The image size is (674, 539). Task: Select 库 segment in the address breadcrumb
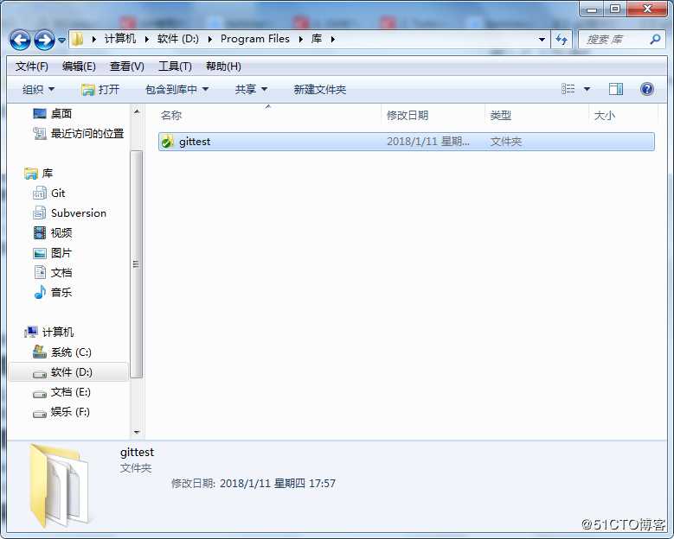click(x=317, y=39)
